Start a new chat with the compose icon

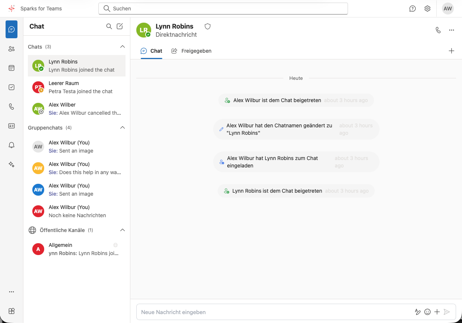120,26
